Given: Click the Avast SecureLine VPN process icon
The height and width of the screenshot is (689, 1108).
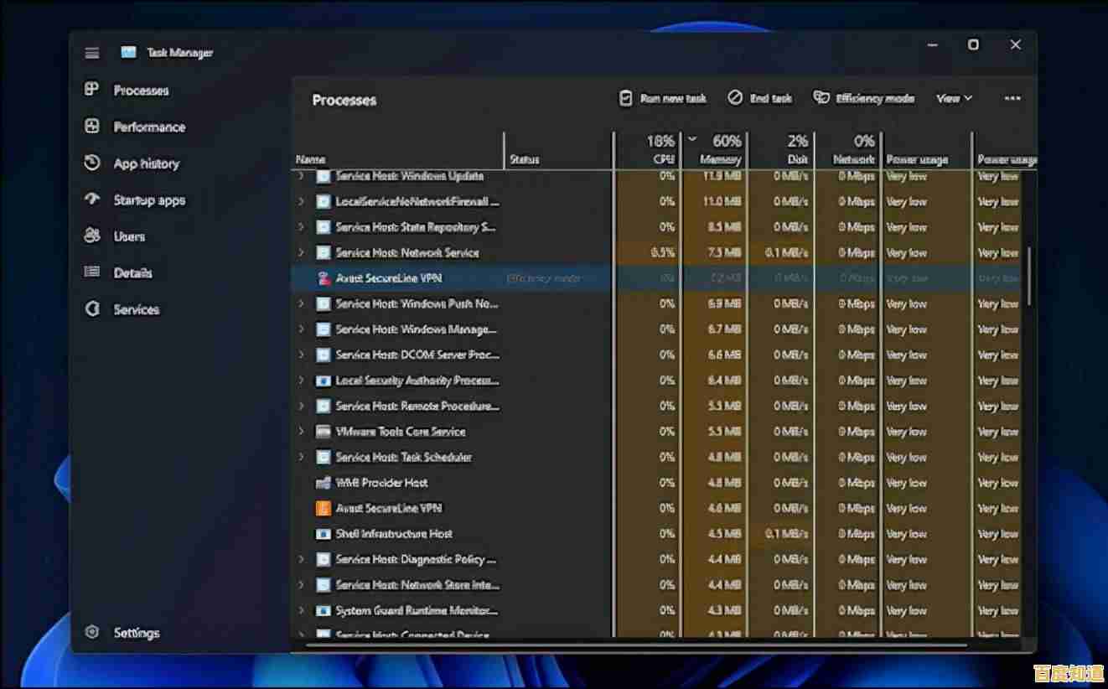Looking at the screenshot, I should click(323, 277).
